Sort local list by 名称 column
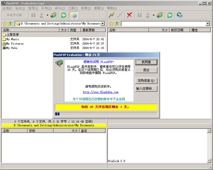The image size is (213, 170). coord(30,30)
